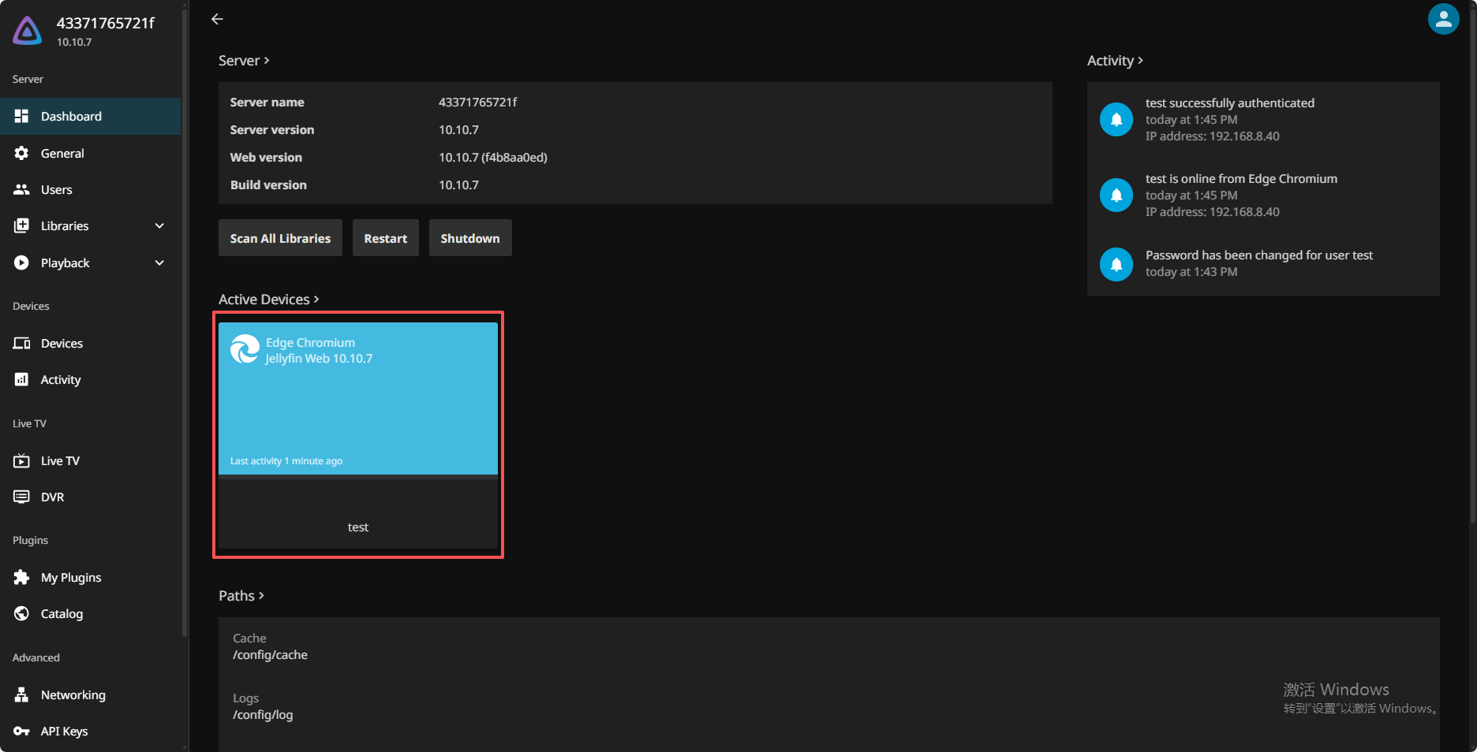Viewport: 1477px width, 752px height.
Task: Click the My Plugins puzzle icon
Action: tap(21, 577)
